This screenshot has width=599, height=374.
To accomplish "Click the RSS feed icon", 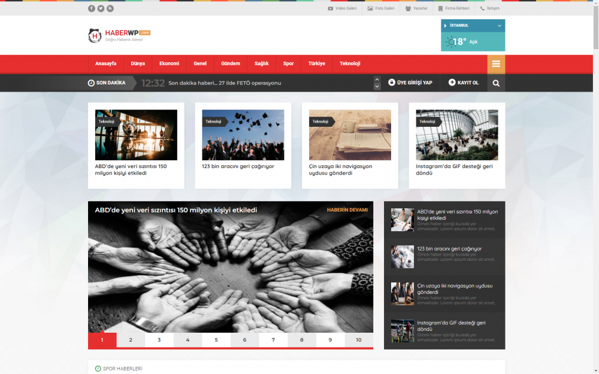I will (110, 8).
